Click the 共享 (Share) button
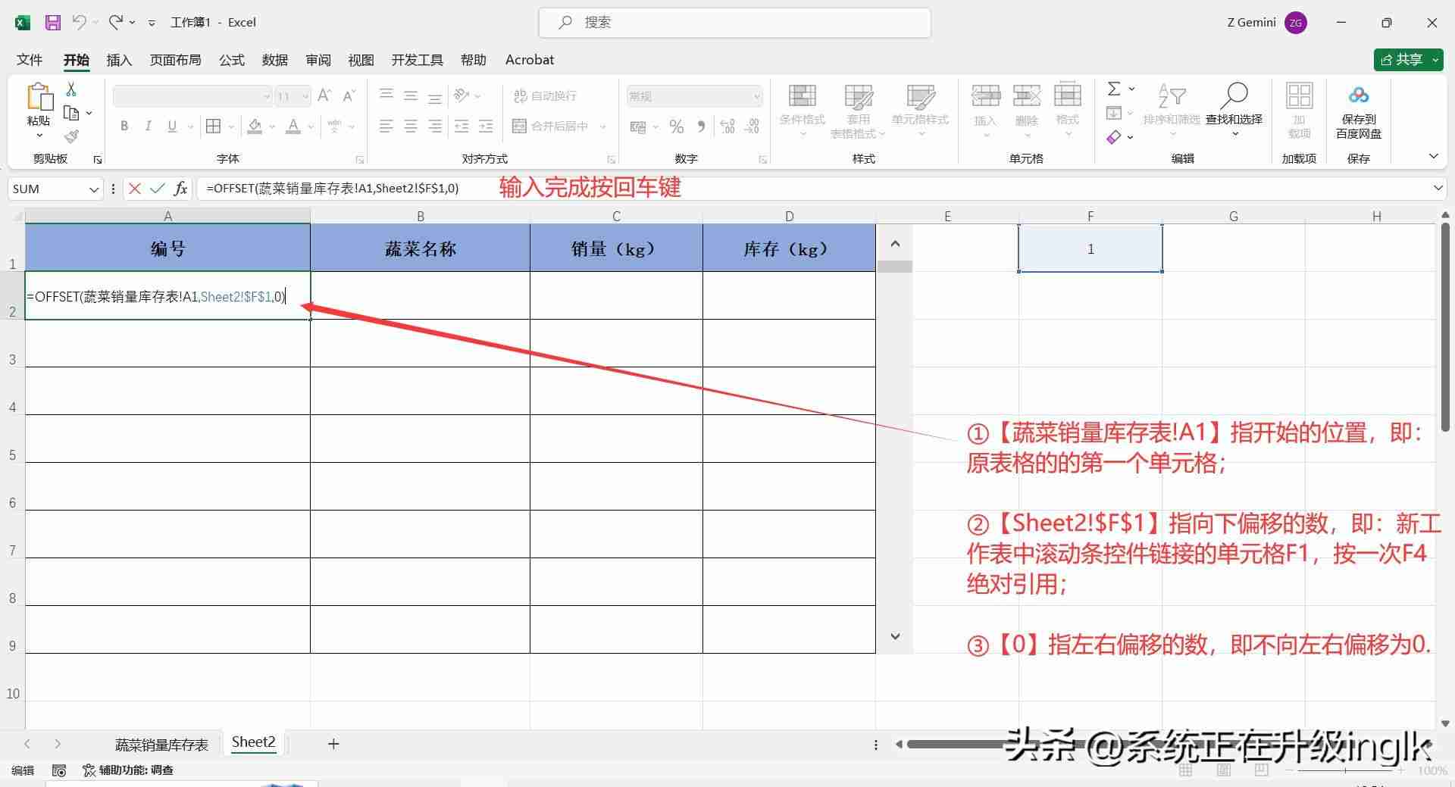The height and width of the screenshot is (787, 1455). [1407, 60]
